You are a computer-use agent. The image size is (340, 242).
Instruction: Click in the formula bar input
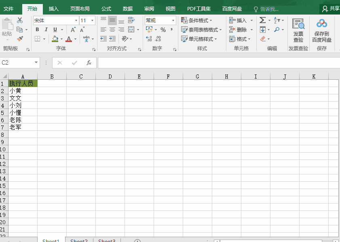(x=219, y=63)
